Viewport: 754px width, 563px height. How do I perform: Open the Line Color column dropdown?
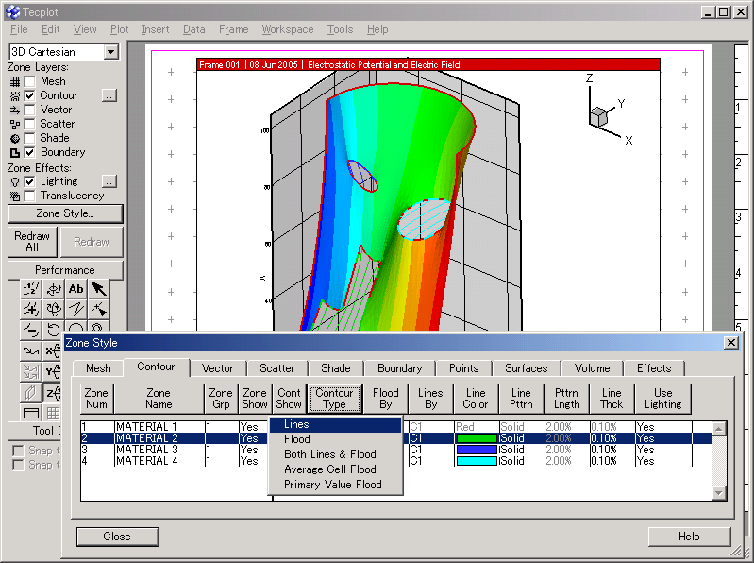476,399
